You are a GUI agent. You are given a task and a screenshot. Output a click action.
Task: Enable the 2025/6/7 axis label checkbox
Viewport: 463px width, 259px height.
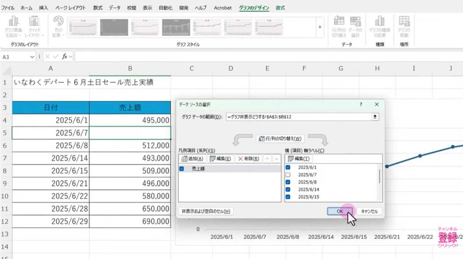(x=287, y=175)
